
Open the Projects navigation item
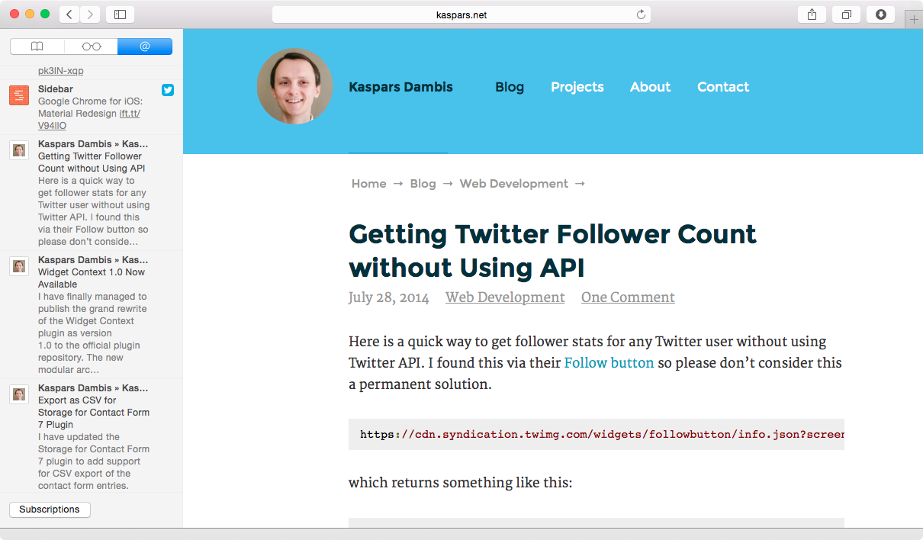click(577, 87)
